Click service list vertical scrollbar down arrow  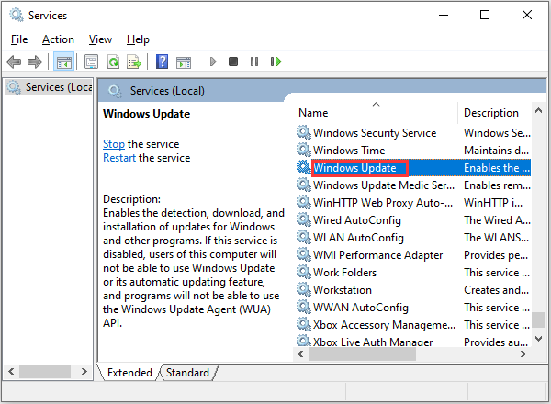pos(538,339)
